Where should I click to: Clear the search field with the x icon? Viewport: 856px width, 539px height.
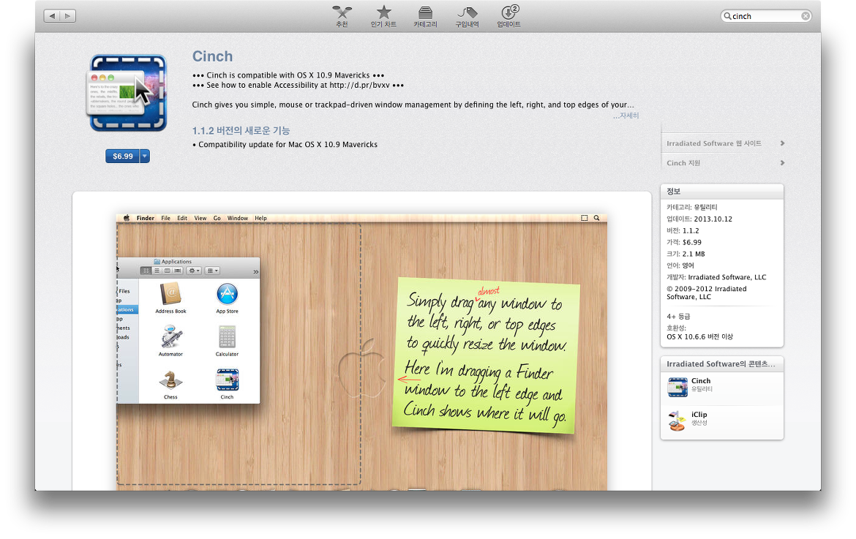806,16
